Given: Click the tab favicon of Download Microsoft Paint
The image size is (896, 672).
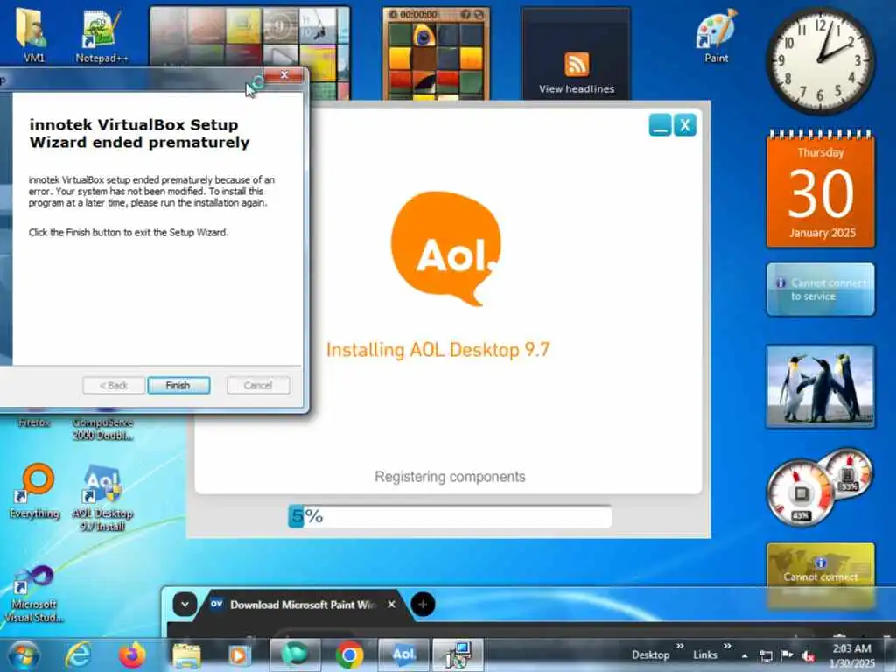Looking at the screenshot, I should coord(217,604).
